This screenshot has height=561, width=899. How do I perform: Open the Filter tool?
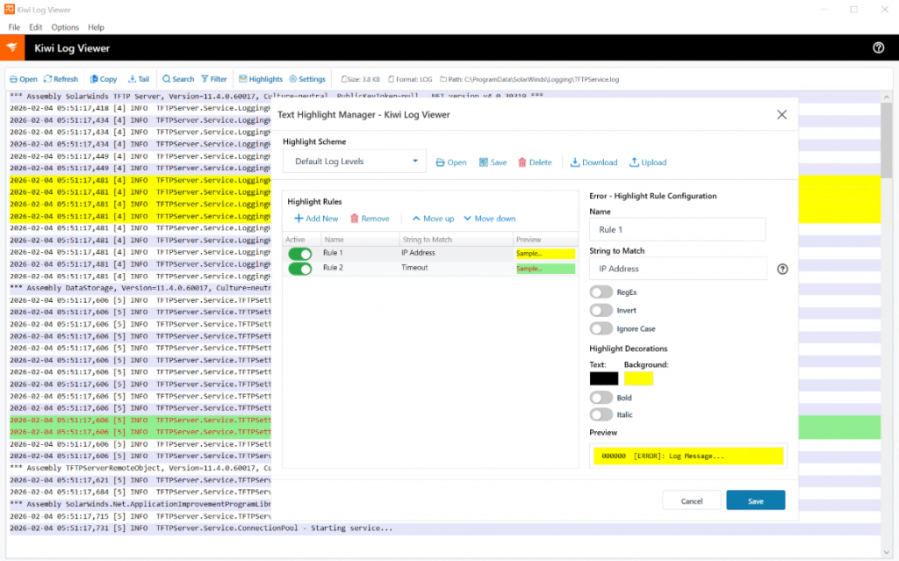(214, 79)
